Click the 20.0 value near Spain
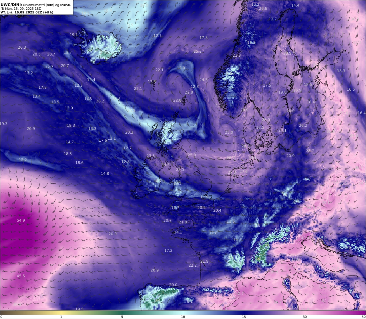This screenshot has height=319, width=366. [x=173, y=285]
